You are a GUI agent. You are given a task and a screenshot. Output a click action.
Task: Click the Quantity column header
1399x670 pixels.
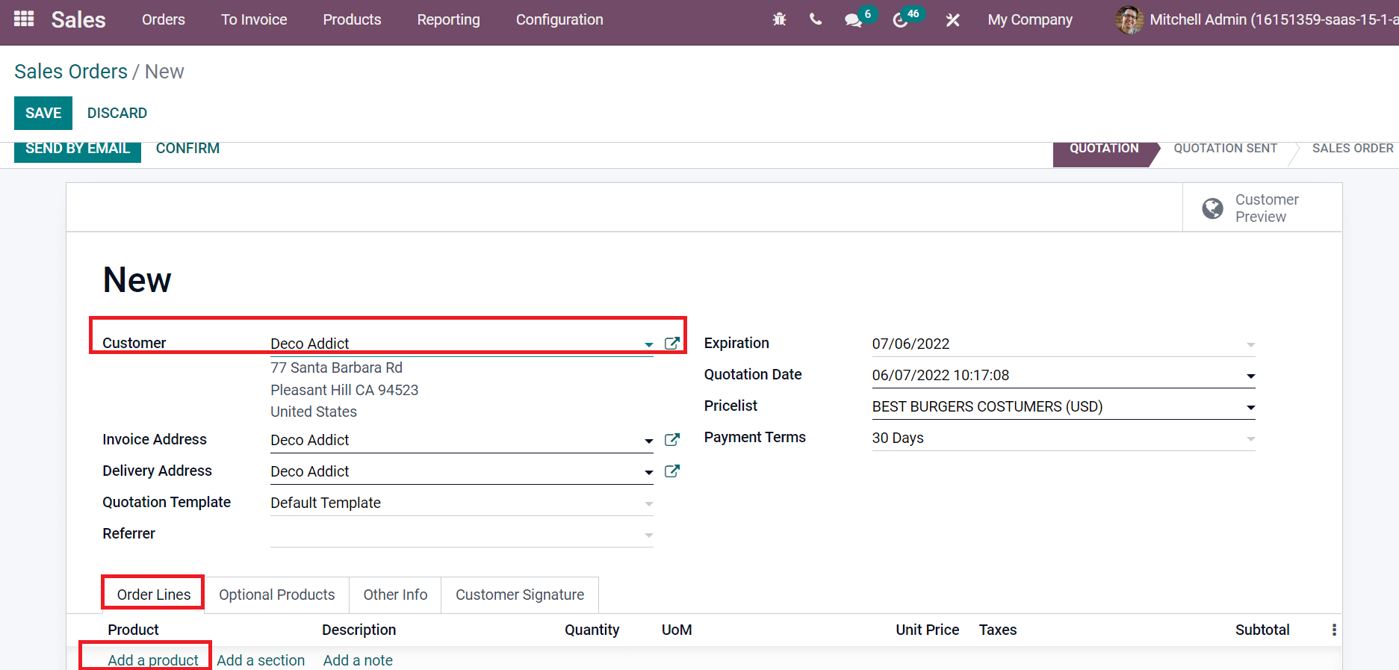592,630
